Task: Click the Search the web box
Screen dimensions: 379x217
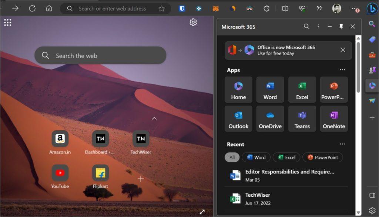Action: coord(100,55)
